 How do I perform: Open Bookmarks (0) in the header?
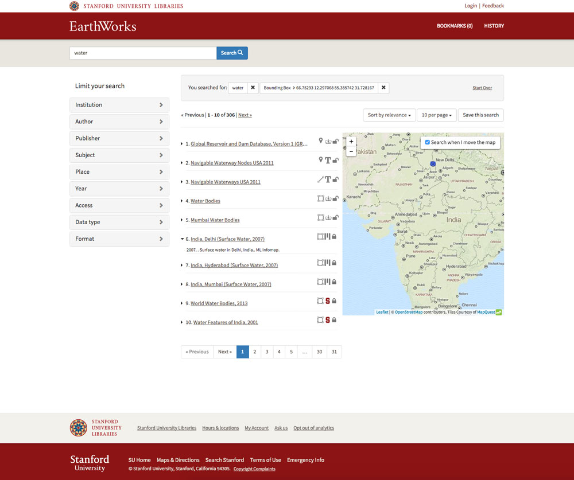click(x=455, y=26)
